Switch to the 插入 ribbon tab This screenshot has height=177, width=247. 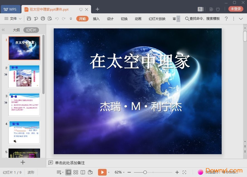point(96,19)
